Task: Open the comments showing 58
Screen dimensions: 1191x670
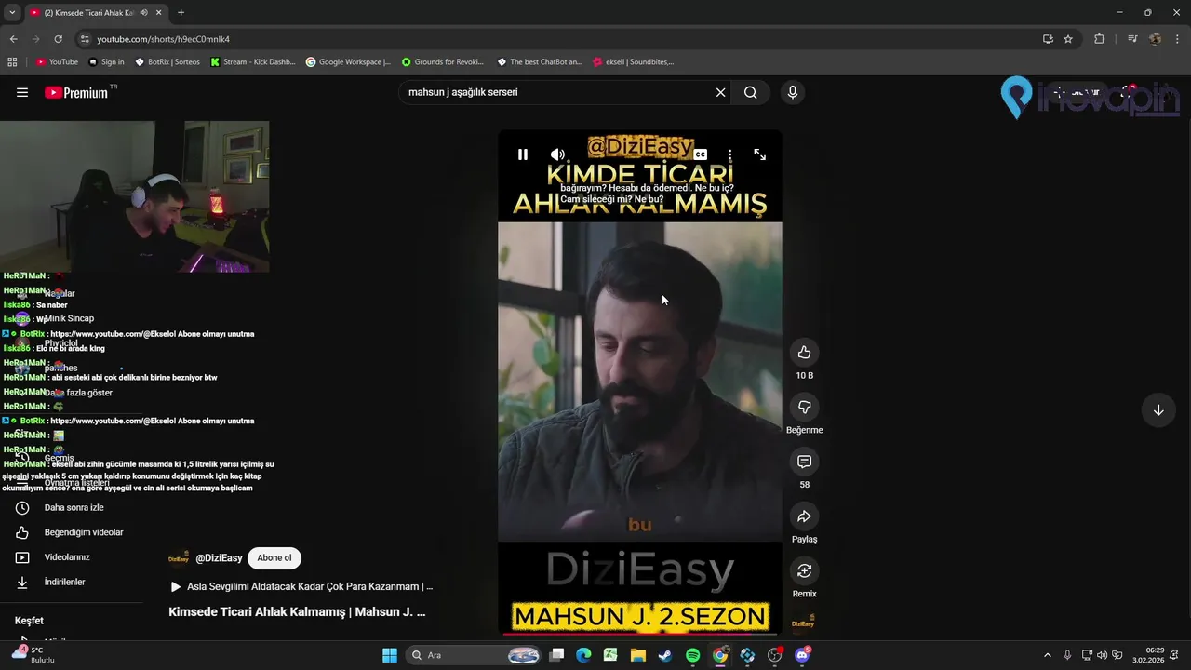Action: (x=805, y=462)
